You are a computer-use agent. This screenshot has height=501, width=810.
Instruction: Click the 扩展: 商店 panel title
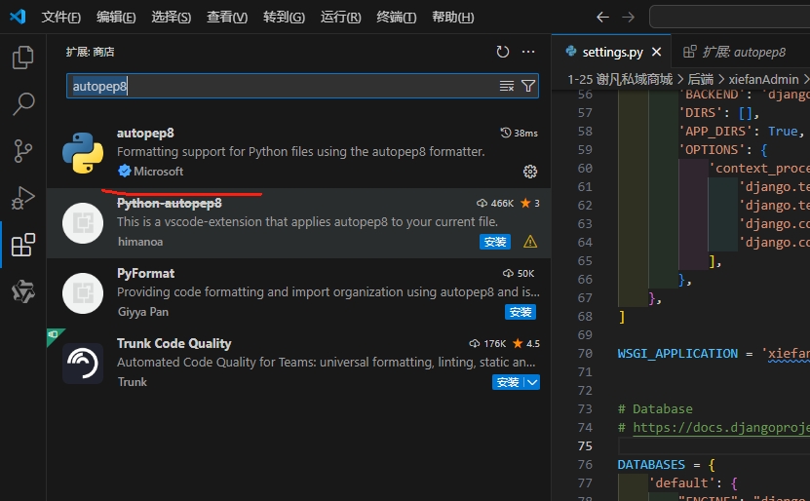pos(90,52)
